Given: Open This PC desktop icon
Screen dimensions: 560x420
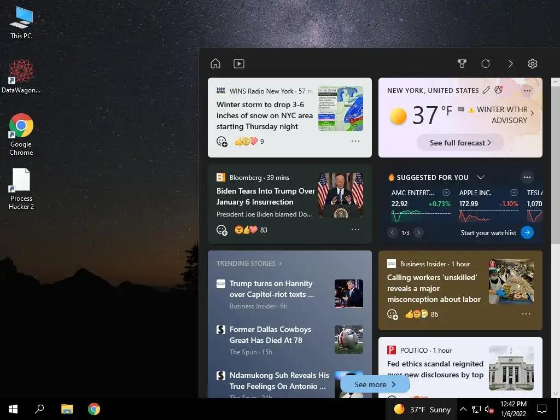Looking at the screenshot, I should (x=21, y=23).
